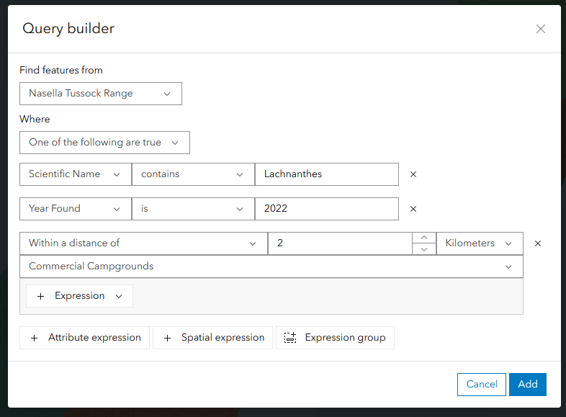
Task: Change the 'is' operator dropdown
Action: coord(193,209)
